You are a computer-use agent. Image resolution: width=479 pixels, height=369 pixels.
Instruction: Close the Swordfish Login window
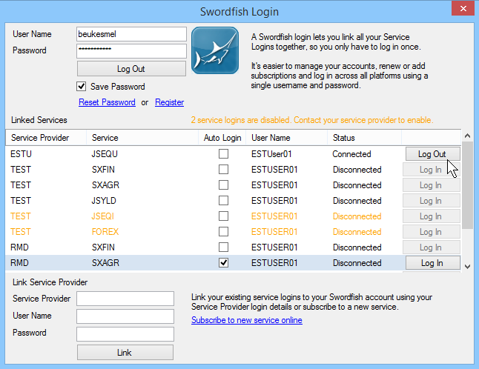463,10
